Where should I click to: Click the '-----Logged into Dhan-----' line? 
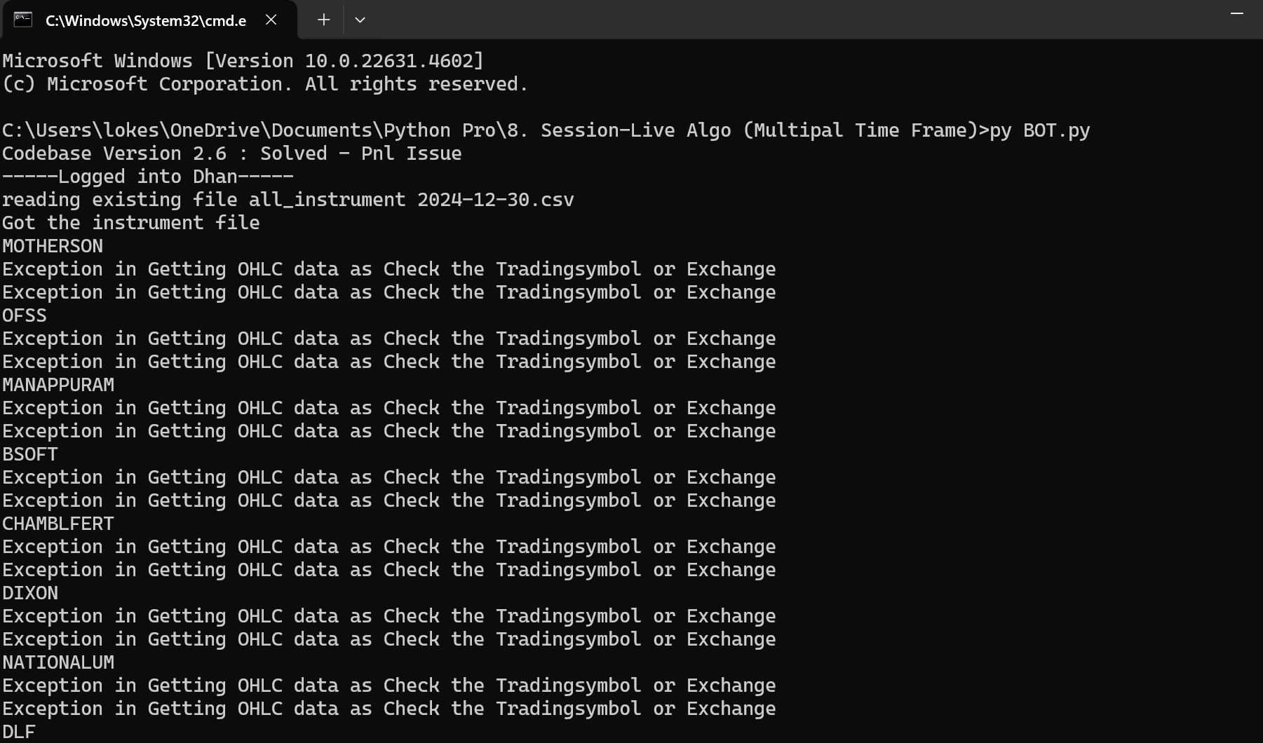148,177
